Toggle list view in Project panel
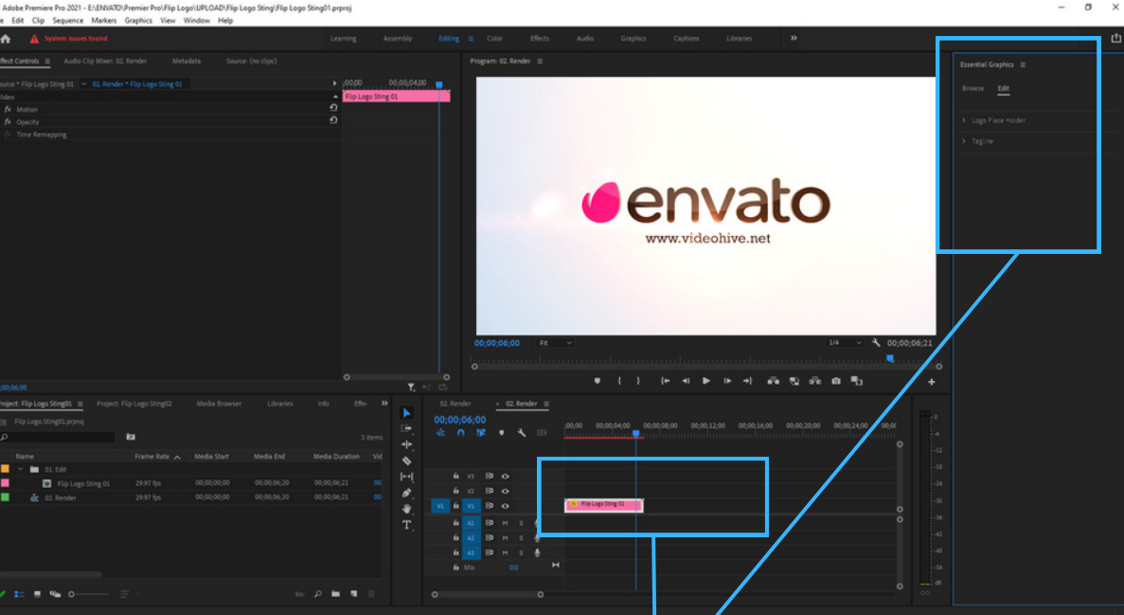This screenshot has height=615, width=1124. (x=19, y=594)
